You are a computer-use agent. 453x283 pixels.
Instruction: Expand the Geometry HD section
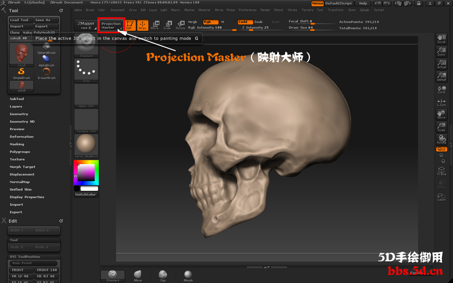click(x=22, y=122)
